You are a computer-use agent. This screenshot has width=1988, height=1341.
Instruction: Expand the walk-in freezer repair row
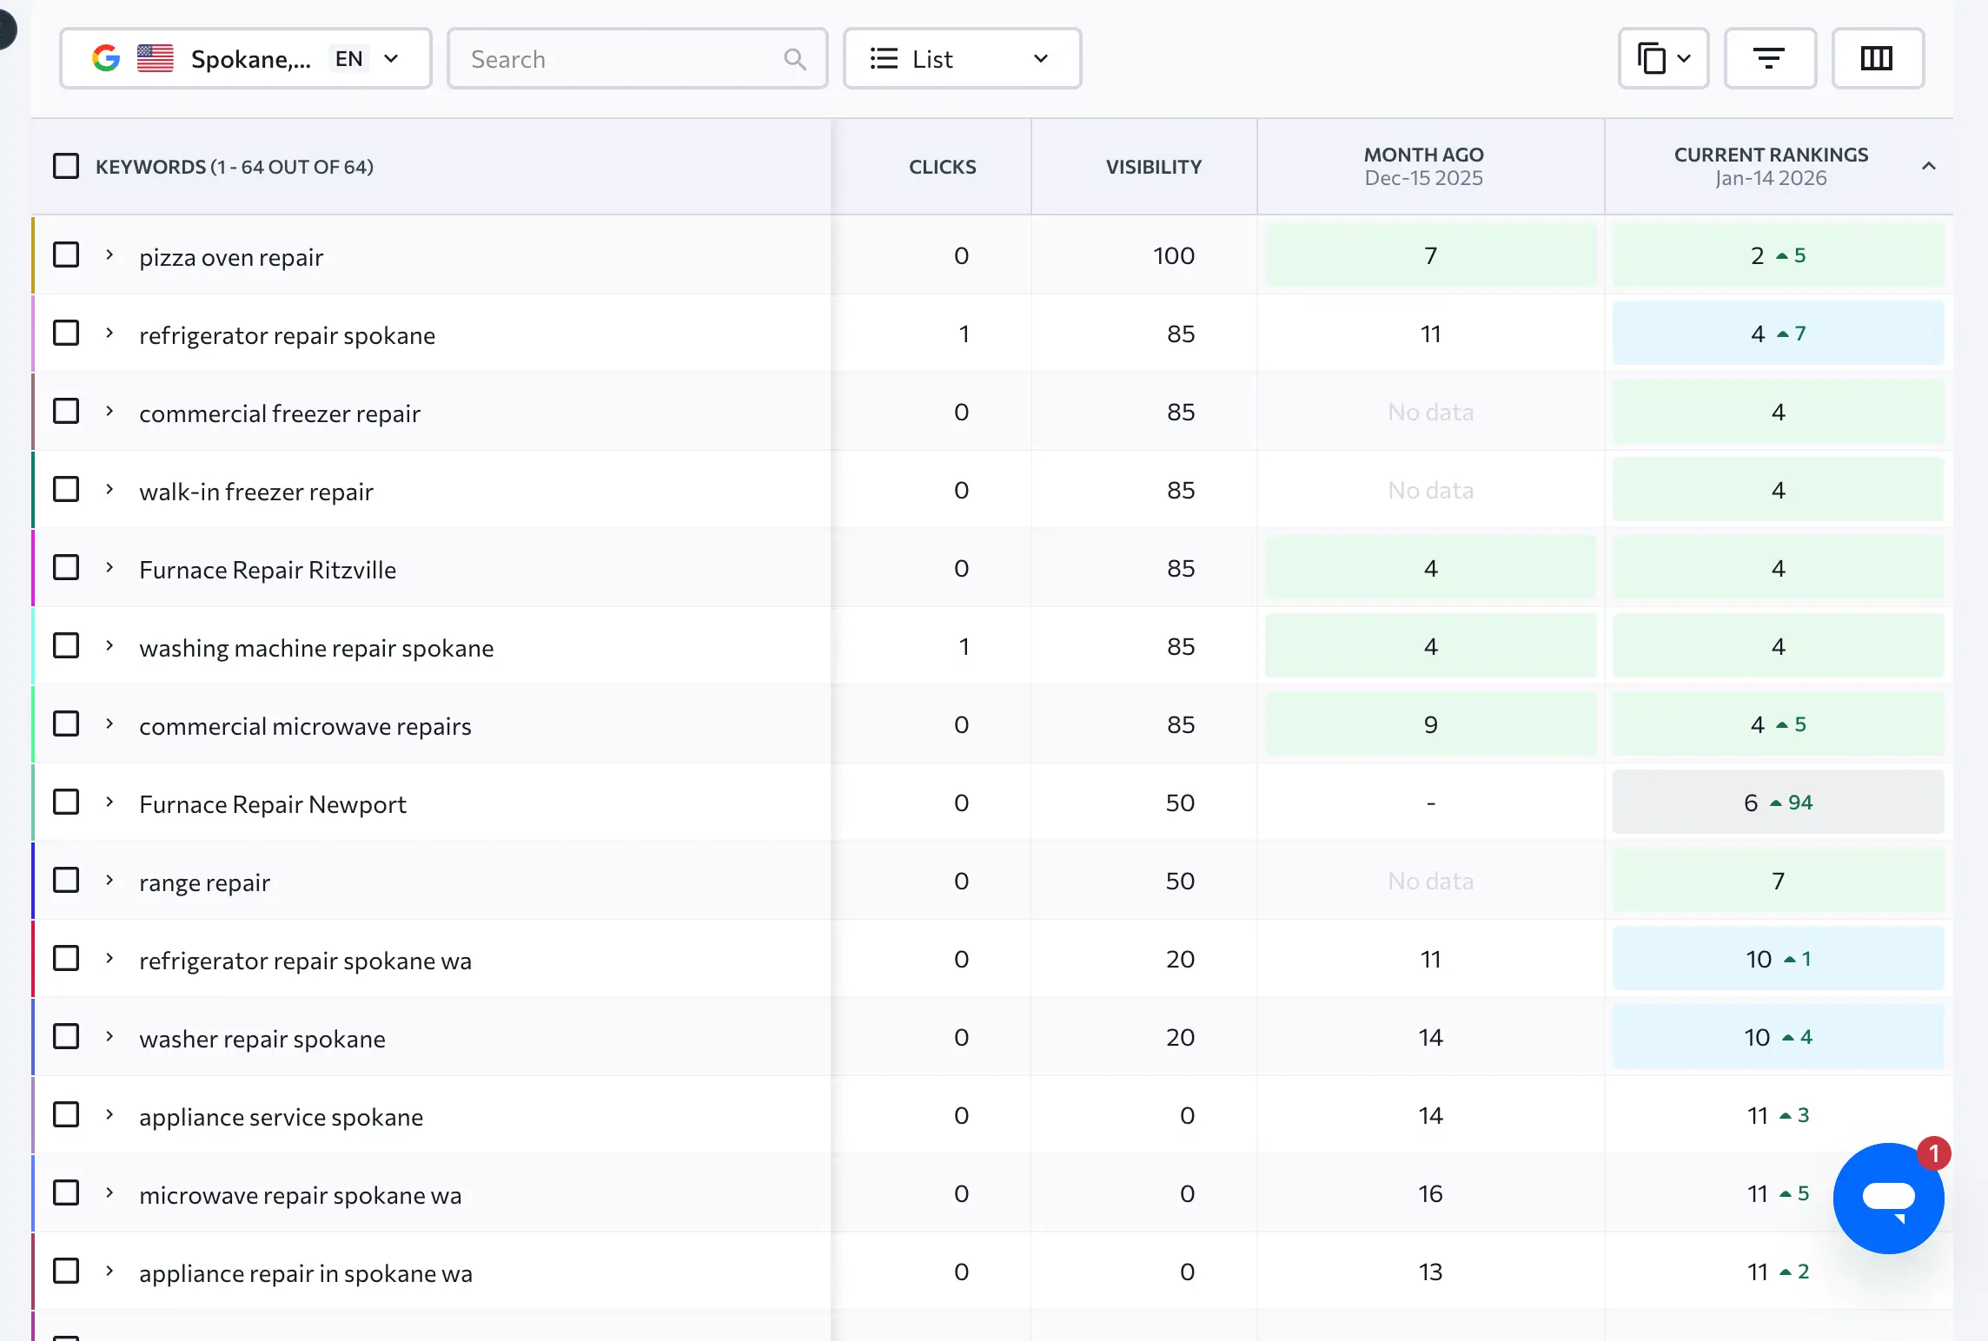point(109,490)
